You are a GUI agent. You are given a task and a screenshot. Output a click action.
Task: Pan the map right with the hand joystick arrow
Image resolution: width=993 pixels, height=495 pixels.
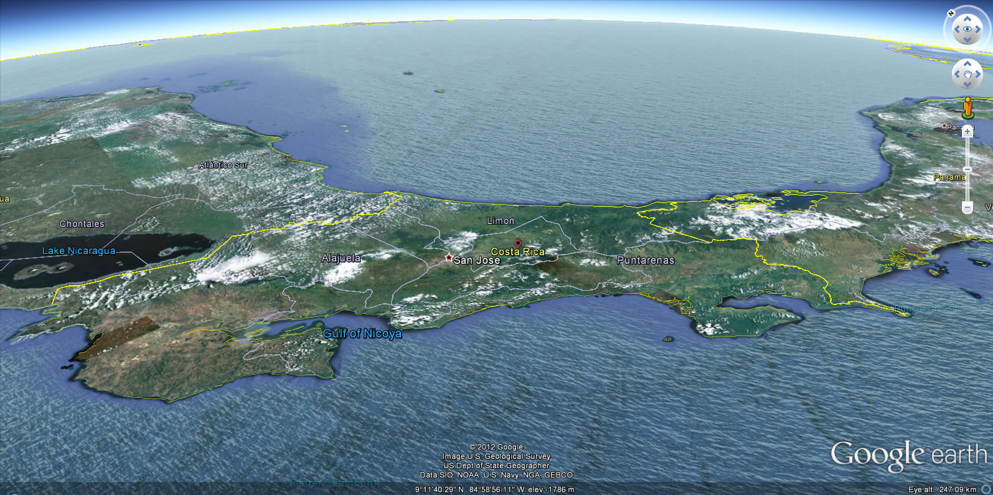[x=979, y=74]
